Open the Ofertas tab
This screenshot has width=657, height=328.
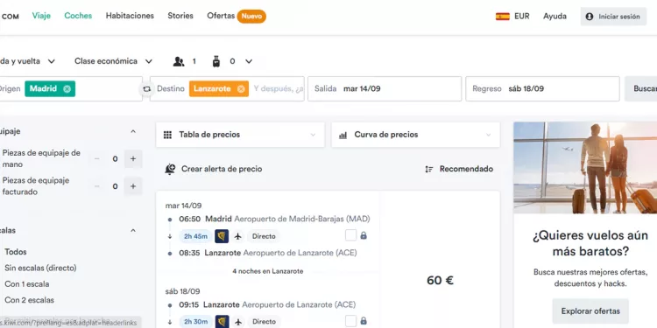221,16
